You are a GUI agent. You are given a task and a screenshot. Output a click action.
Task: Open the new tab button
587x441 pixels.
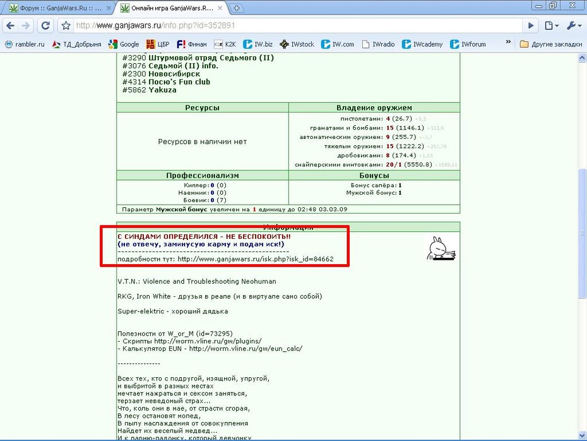236,8
